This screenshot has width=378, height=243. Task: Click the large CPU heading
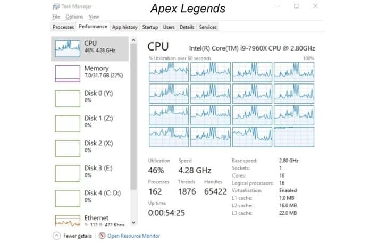coord(158,47)
